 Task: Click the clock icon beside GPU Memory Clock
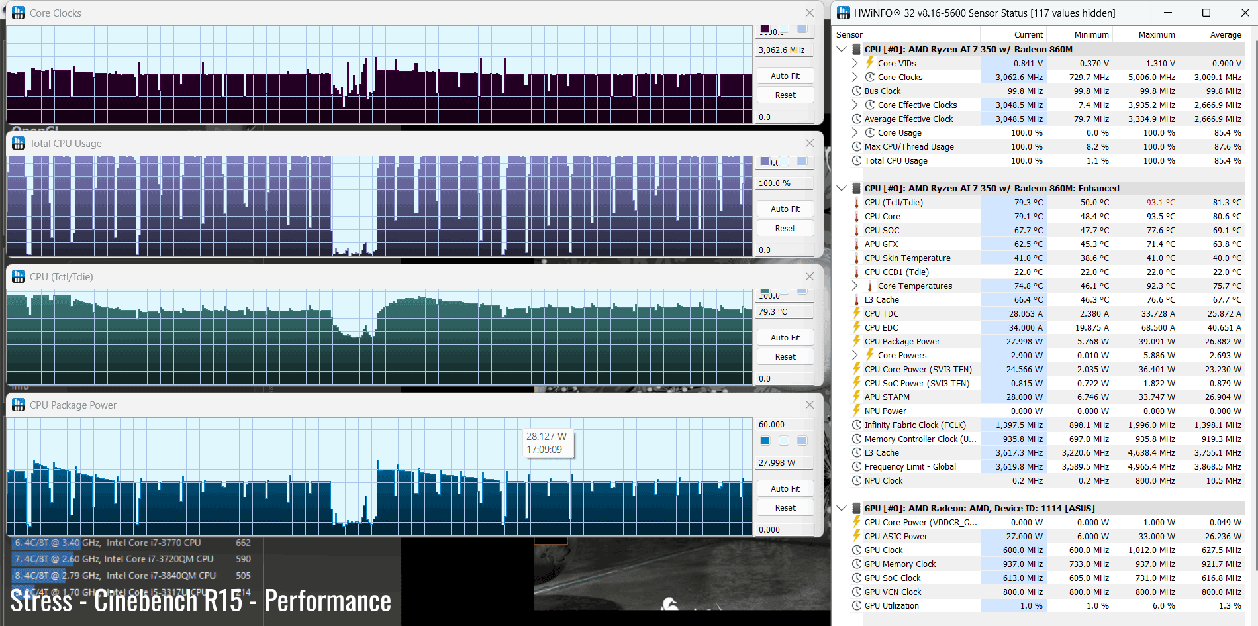(857, 564)
